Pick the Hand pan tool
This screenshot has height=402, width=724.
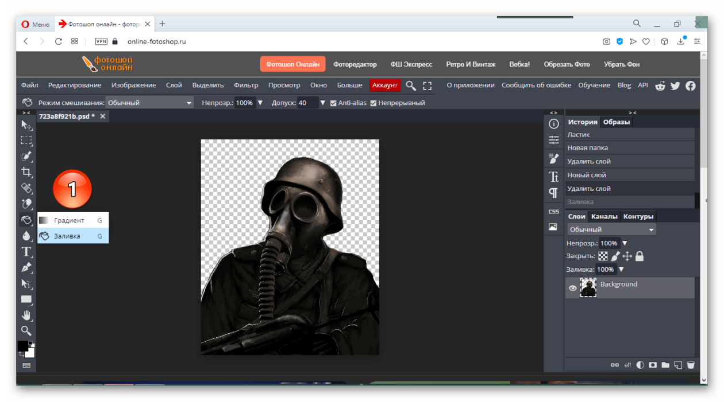tap(26, 315)
